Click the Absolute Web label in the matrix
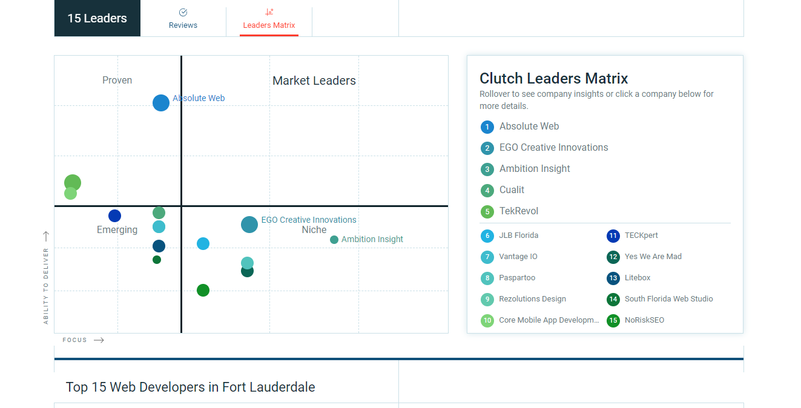 199,98
